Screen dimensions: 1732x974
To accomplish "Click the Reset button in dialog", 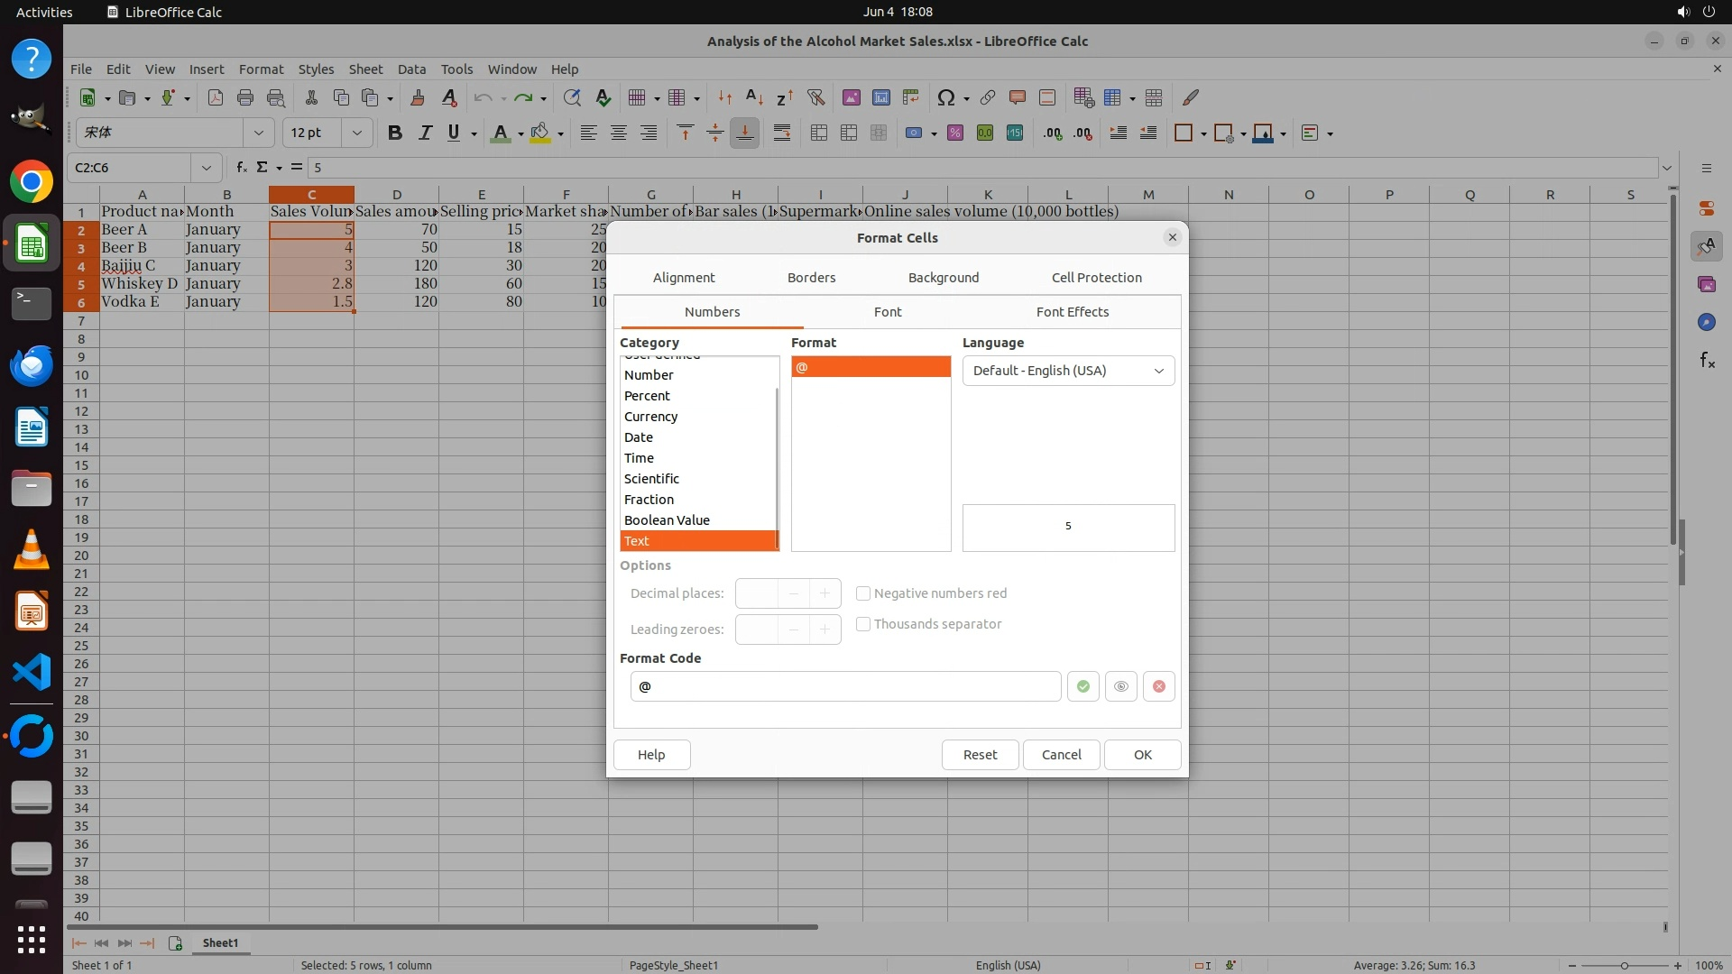I will [980, 755].
